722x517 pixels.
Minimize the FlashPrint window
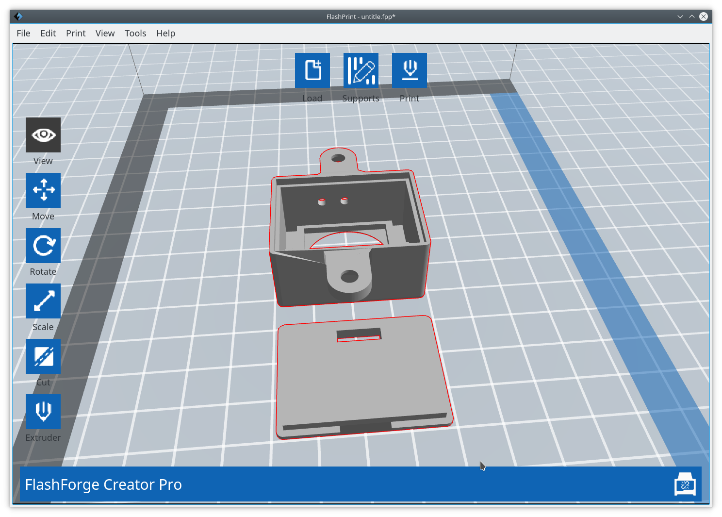pyautogui.click(x=680, y=17)
